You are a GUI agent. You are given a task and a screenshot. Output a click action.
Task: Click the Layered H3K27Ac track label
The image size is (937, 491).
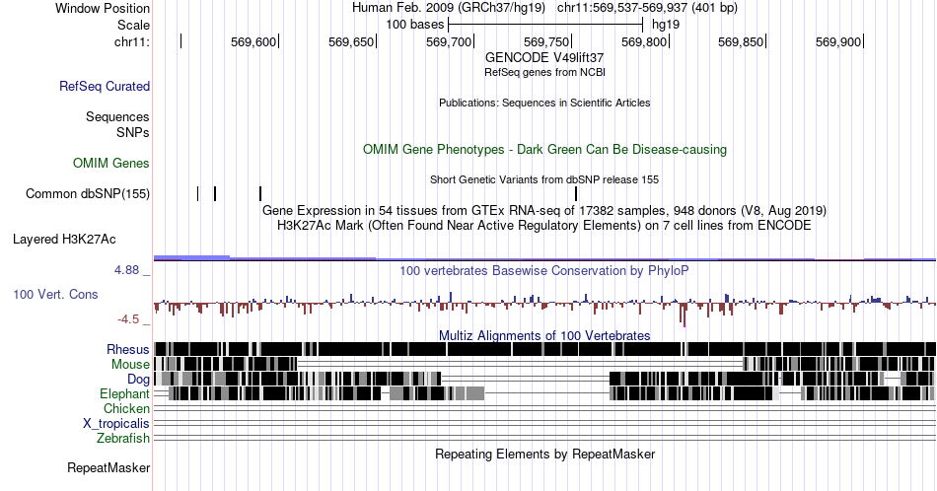[64, 239]
